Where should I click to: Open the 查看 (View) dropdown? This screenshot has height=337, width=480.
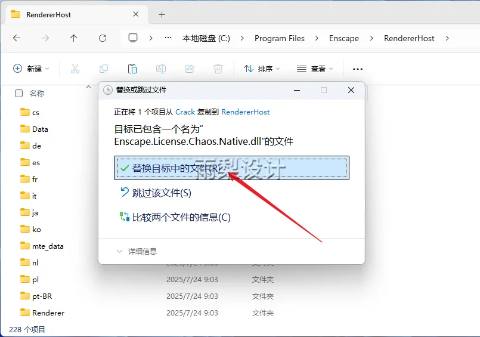point(315,69)
